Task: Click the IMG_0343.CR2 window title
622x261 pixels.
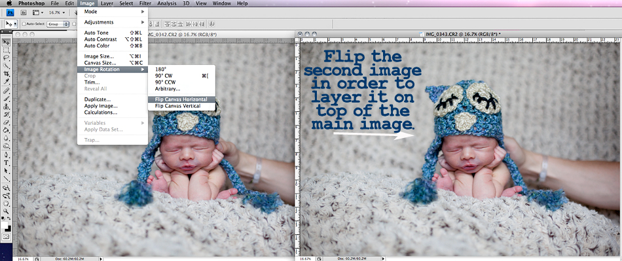Action: [x=462, y=34]
